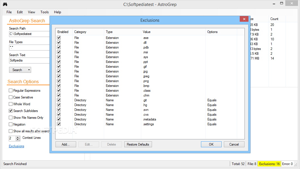
Task: Uncheck the .git directory exclusion
Action: coord(59,100)
